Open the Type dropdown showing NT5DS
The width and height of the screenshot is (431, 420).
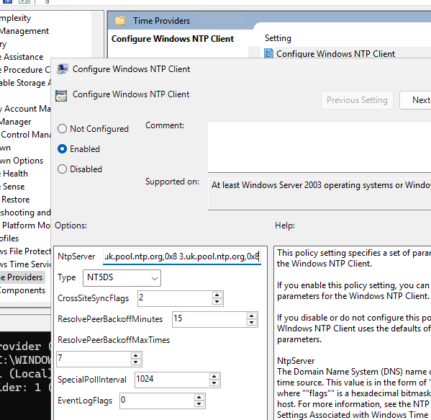122,277
